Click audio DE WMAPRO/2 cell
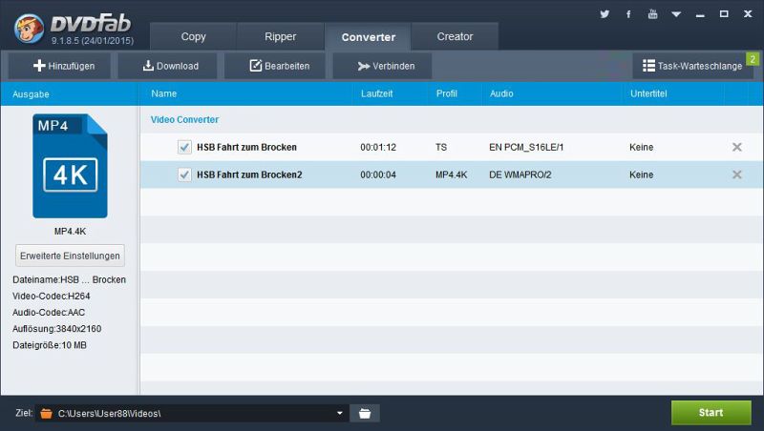Viewport: 764px width, 431px height. 520,174
